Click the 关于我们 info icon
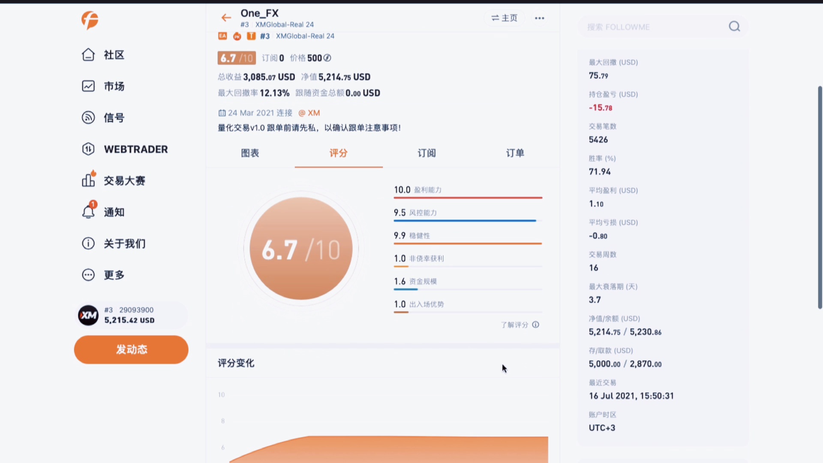This screenshot has height=463, width=823. click(x=88, y=244)
